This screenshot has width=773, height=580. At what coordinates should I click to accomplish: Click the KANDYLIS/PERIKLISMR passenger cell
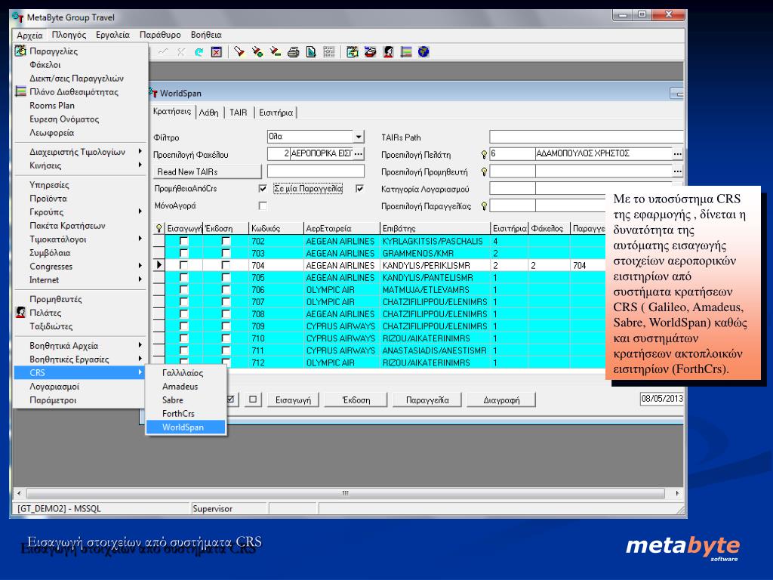point(436,265)
